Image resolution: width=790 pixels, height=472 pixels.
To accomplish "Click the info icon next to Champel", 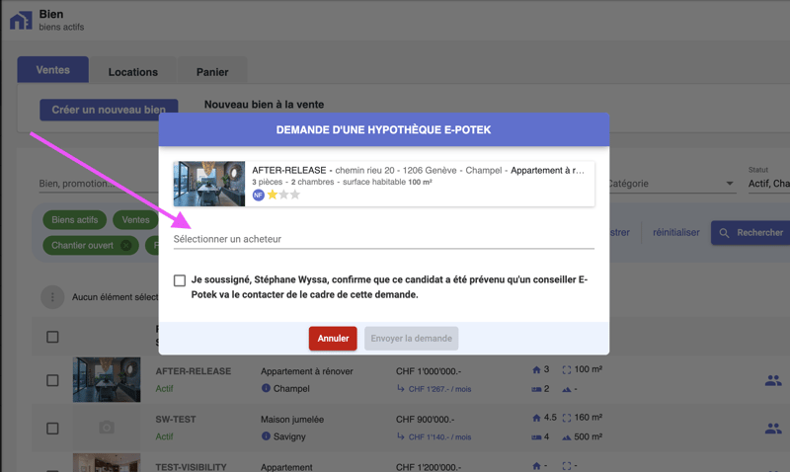I will [x=266, y=388].
